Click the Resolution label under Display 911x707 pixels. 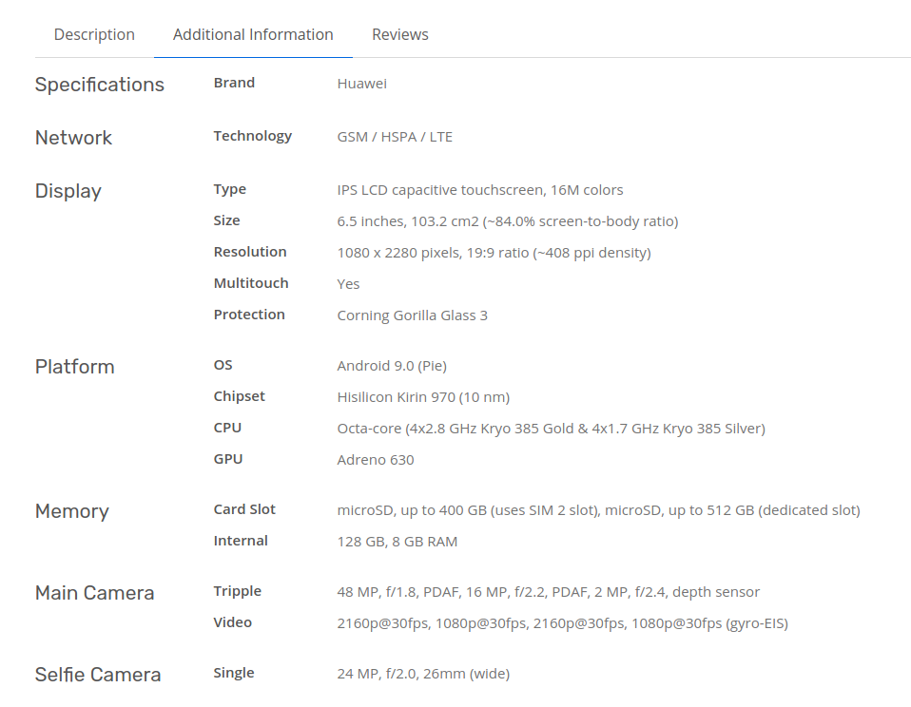point(249,252)
